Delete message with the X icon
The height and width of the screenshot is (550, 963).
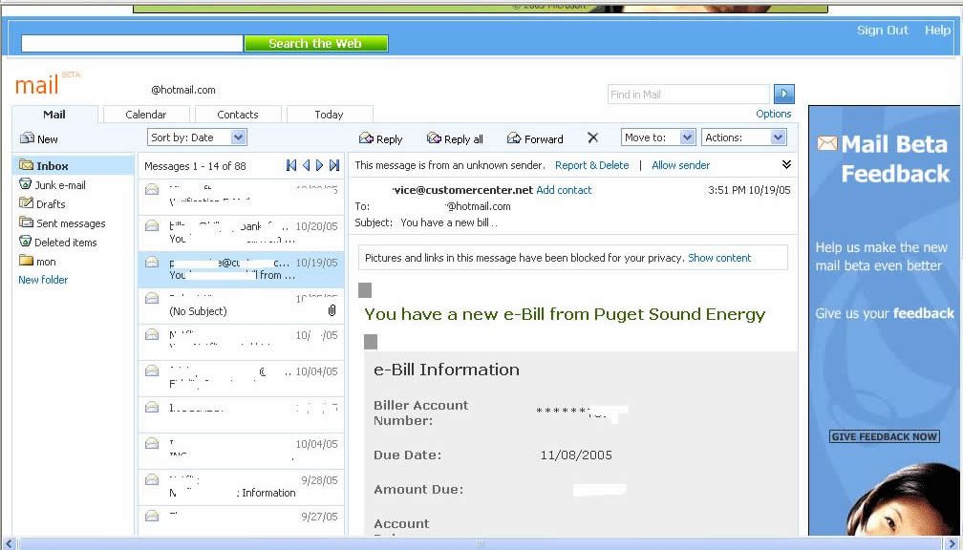click(592, 138)
